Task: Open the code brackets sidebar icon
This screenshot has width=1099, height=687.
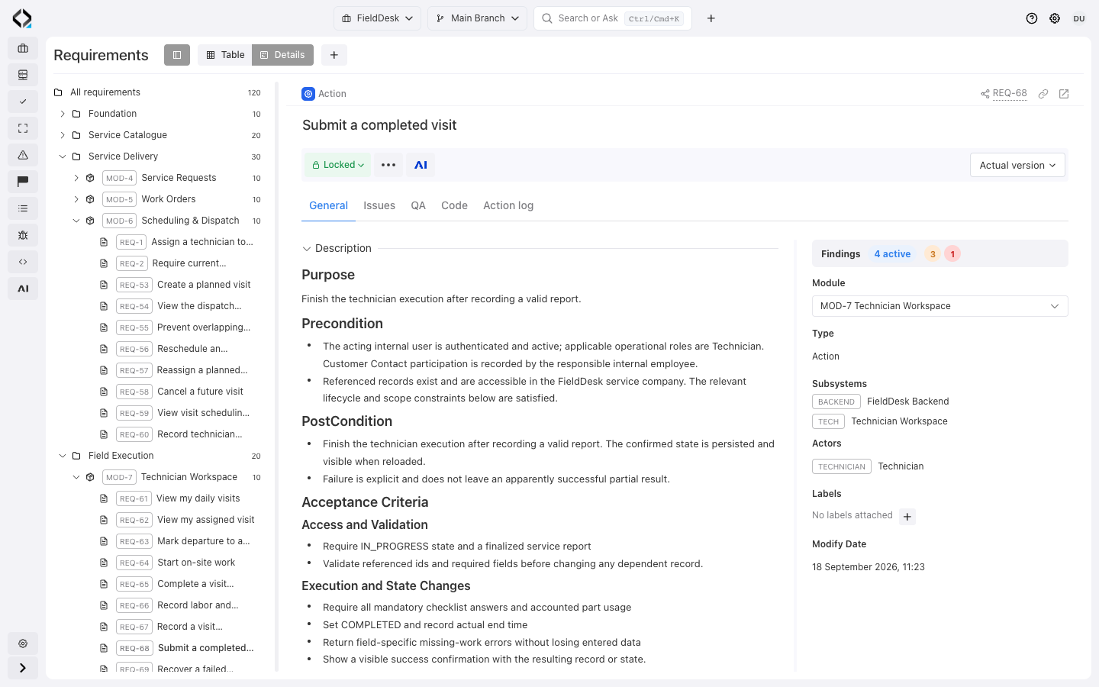Action: pyautogui.click(x=23, y=262)
